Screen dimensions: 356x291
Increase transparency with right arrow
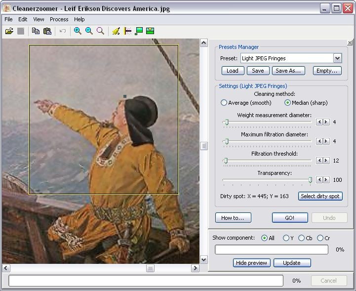[326, 180]
